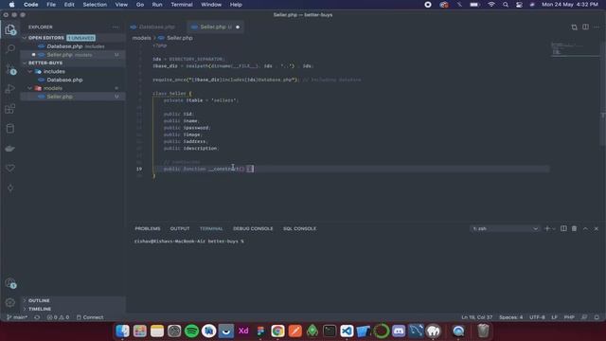
Task: Split the terminal panel
Action: coord(563,228)
